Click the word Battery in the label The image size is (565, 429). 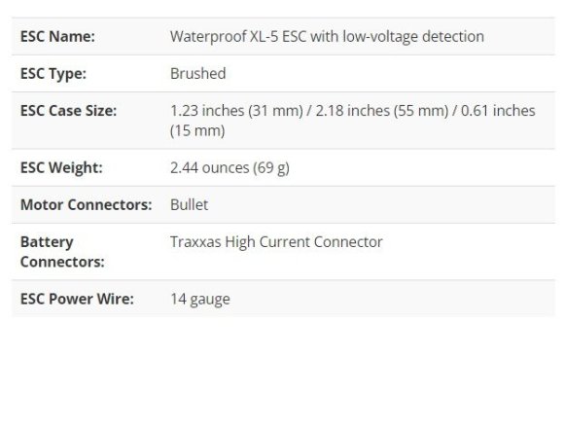(x=47, y=242)
